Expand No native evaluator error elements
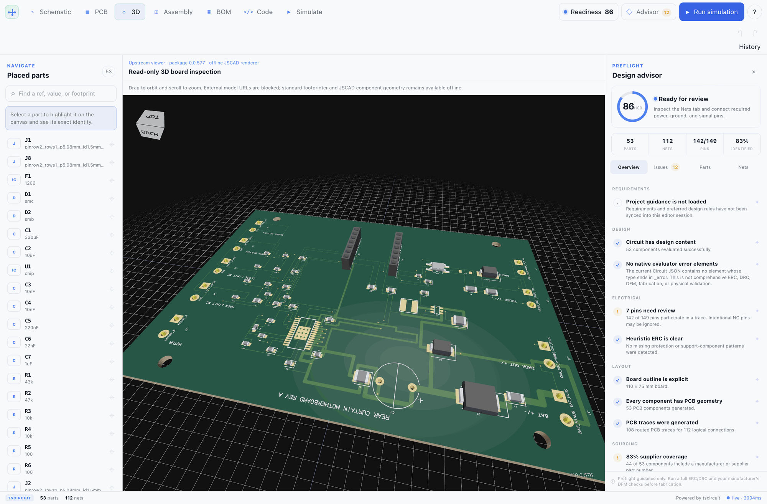The height and width of the screenshot is (504, 767). [686, 273]
